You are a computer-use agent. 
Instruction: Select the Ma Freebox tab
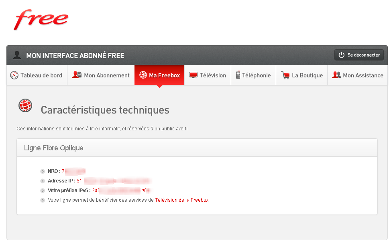tap(159, 75)
